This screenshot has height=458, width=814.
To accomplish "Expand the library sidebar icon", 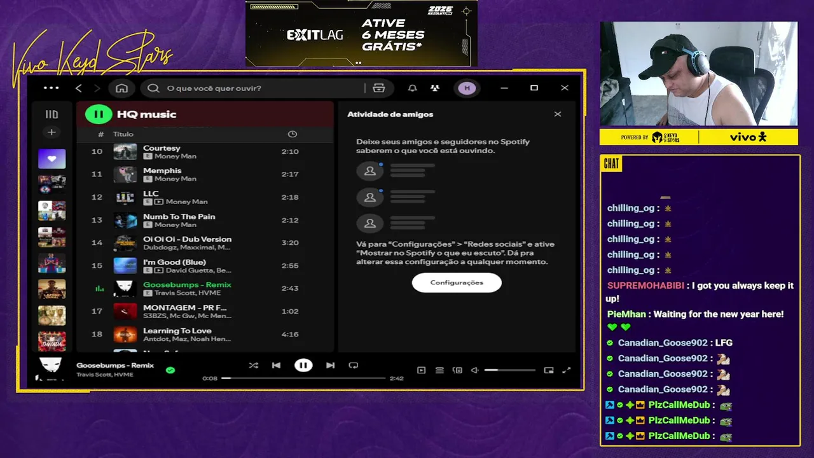I will click(52, 114).
